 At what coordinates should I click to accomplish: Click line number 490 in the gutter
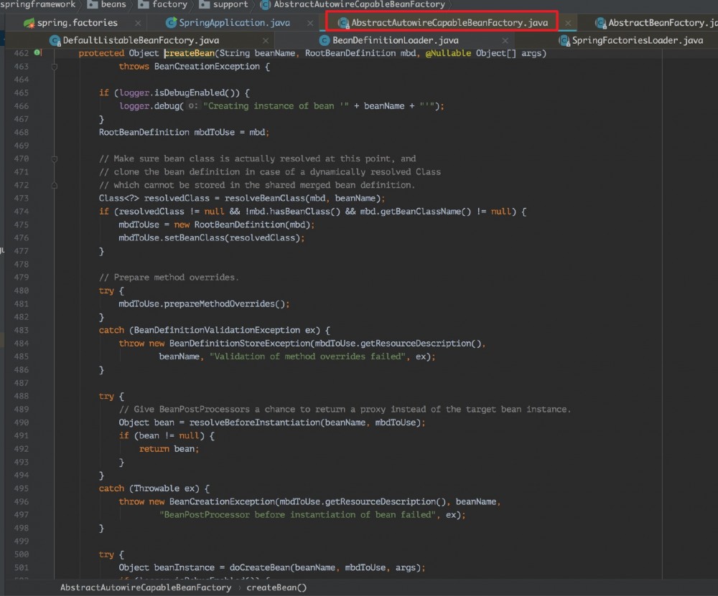(x=22, y=422)
